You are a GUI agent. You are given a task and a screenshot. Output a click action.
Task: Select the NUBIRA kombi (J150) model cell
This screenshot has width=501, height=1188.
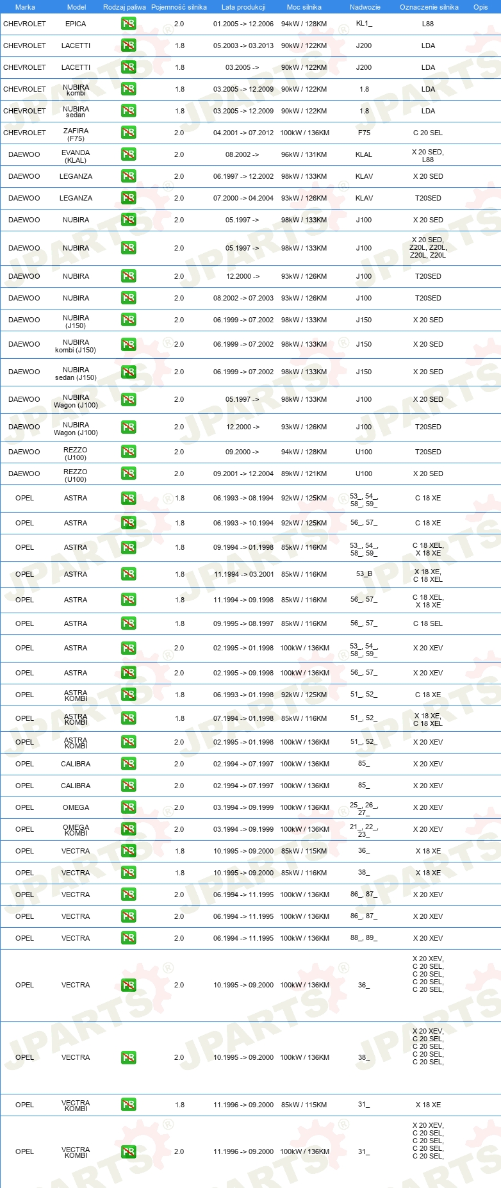click(x=76, y=346)
